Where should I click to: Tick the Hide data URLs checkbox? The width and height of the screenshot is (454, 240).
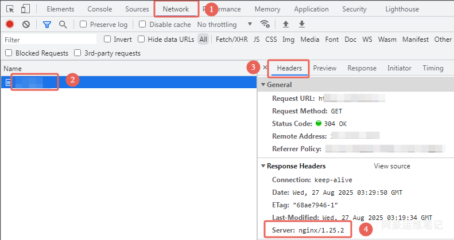coord(142,40)
